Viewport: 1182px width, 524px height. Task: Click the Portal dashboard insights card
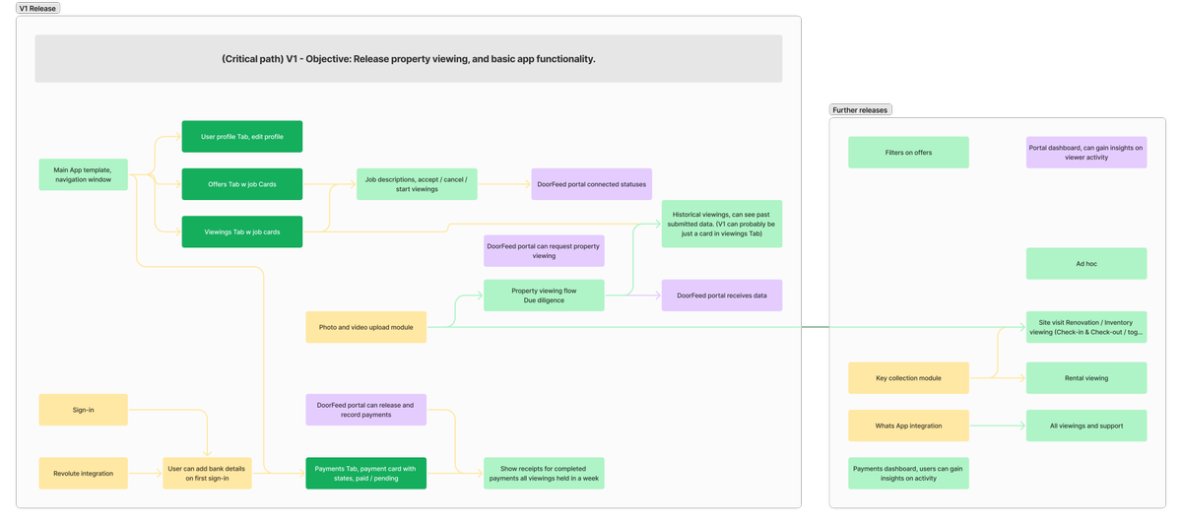[x=1086, y=153]
